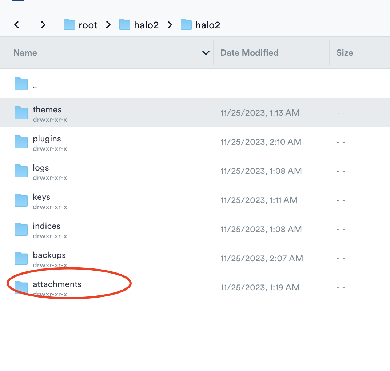Click the last halo2 breadcrumb
The width and height of the screenshot is (390, 371).
[200, 25]
